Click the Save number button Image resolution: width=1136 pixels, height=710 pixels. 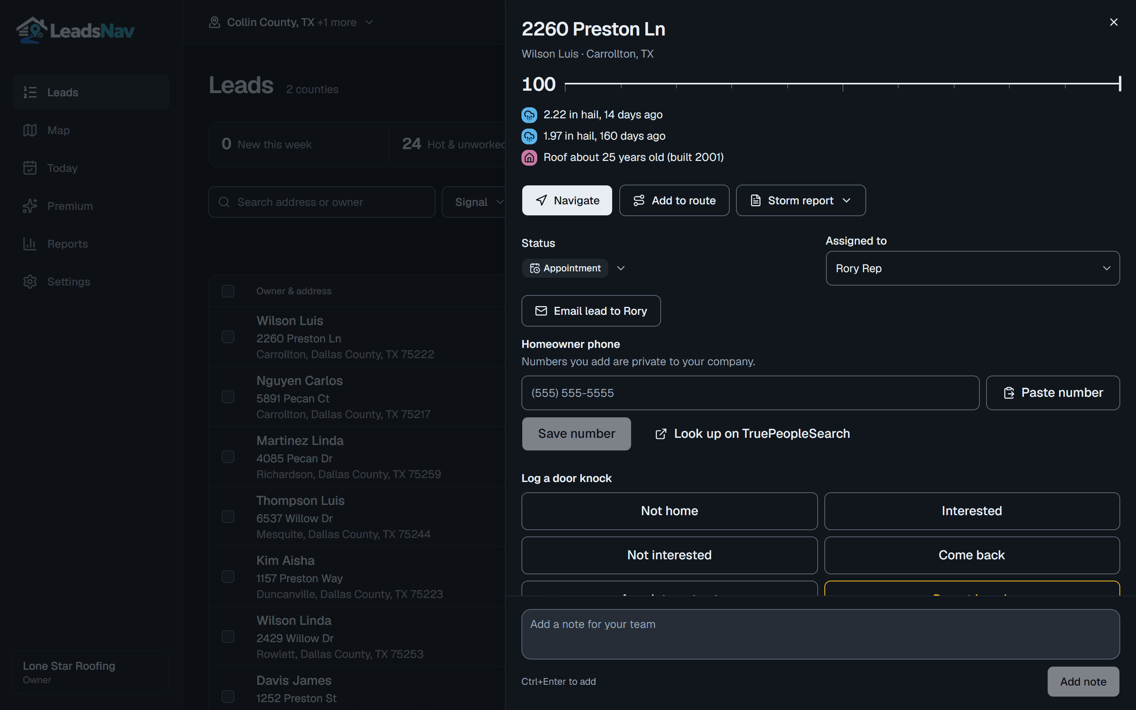pyautogui.click(x=576, y=434)
